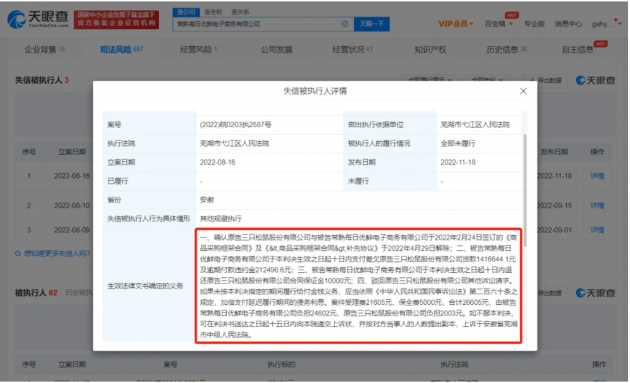Open the 经营状况 tab

[352, 49]
